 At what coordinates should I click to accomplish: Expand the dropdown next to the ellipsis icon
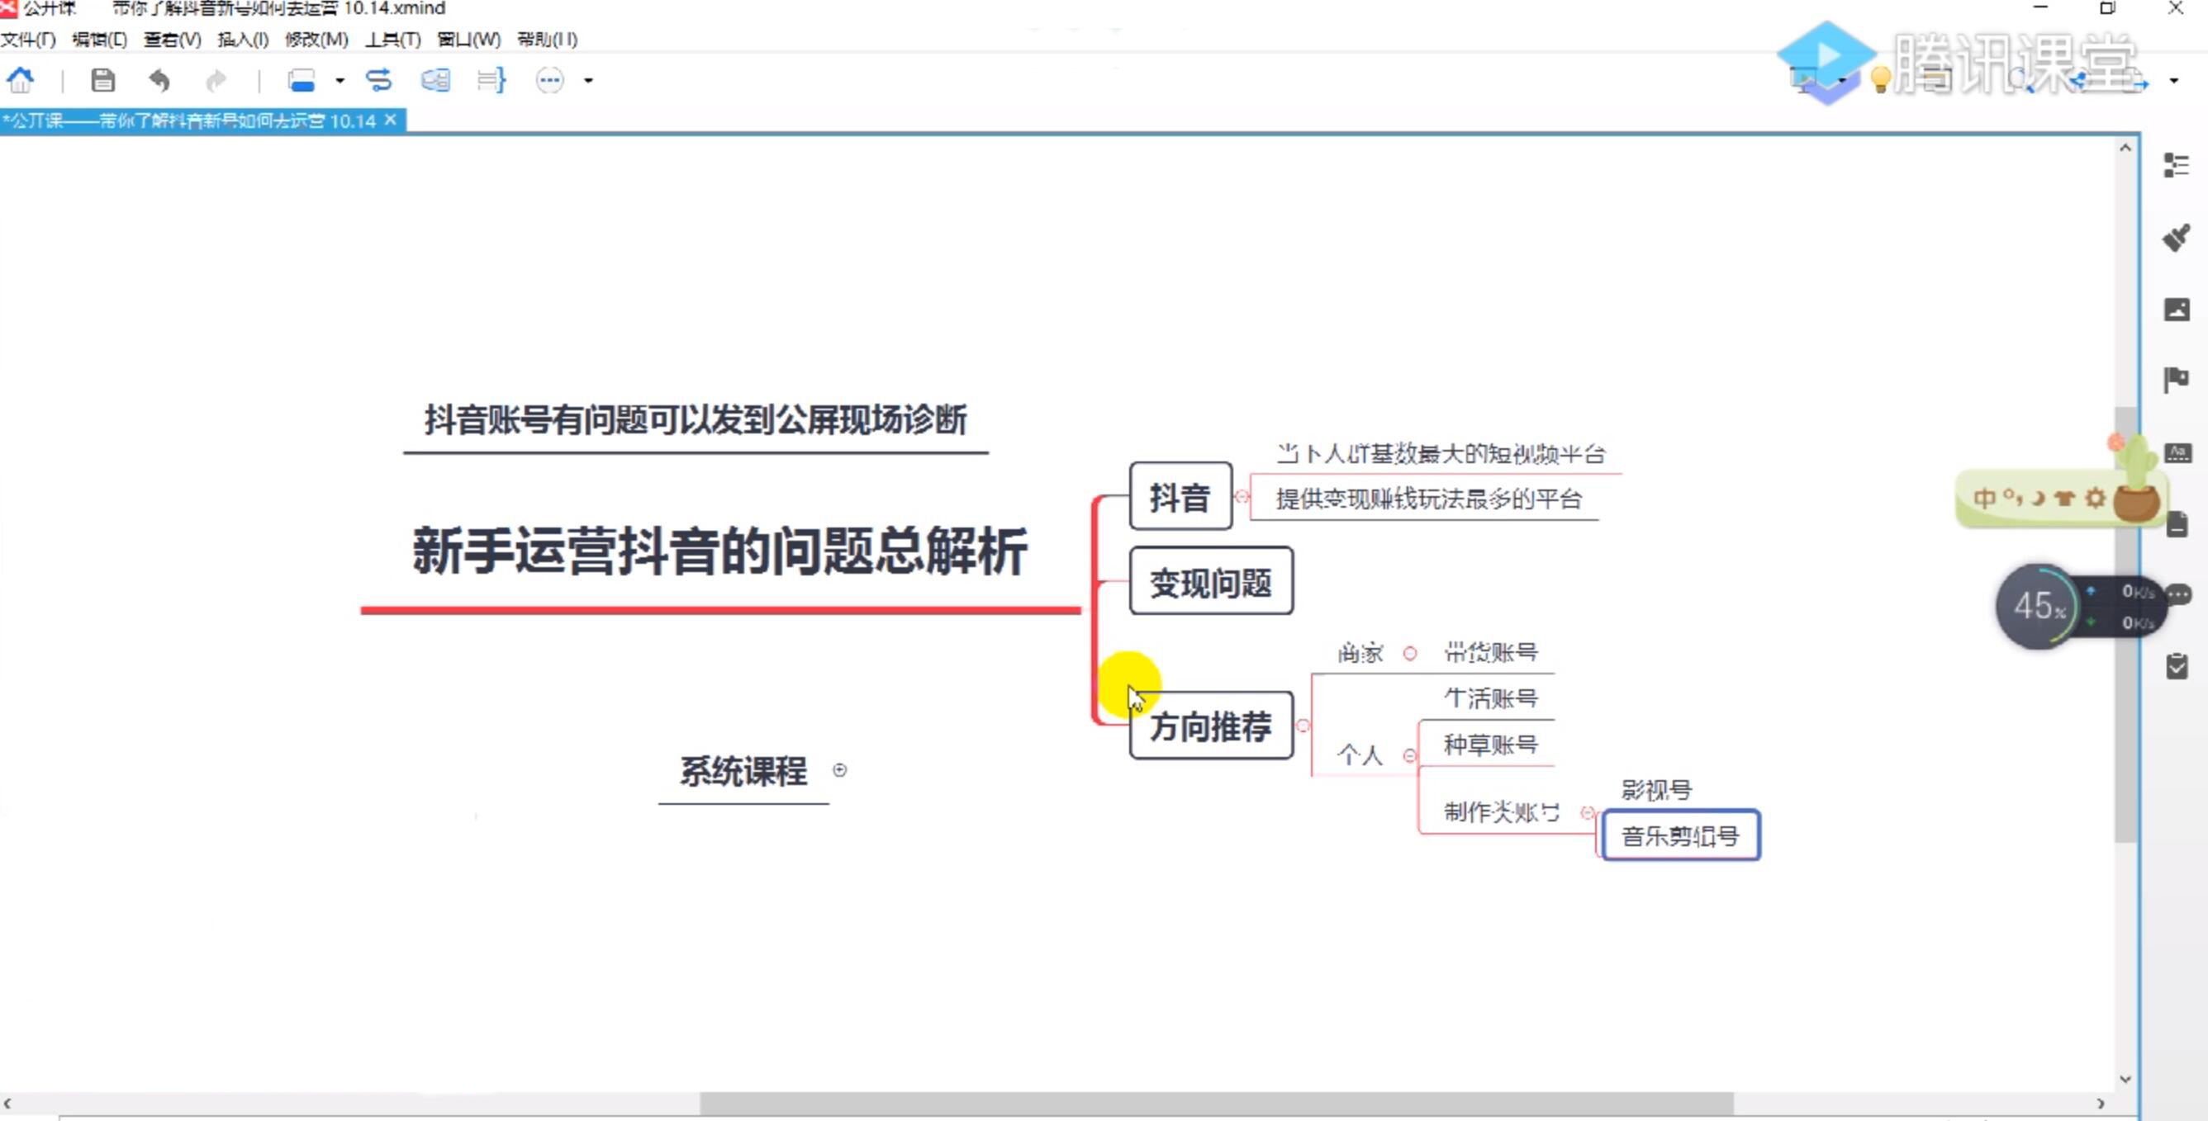[x=588, y=81]
